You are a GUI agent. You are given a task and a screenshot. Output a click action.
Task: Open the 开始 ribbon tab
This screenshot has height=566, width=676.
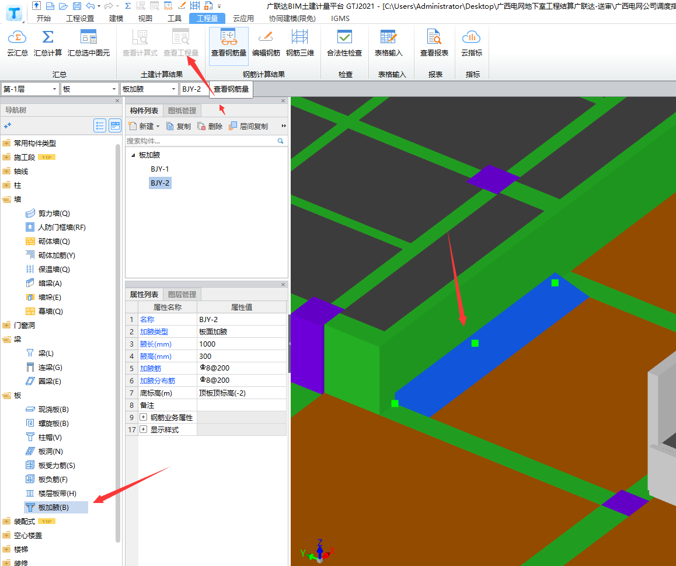[44, 19]
